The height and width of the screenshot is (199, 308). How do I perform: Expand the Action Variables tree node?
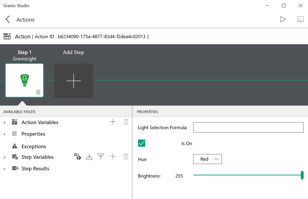coord(5,123)
